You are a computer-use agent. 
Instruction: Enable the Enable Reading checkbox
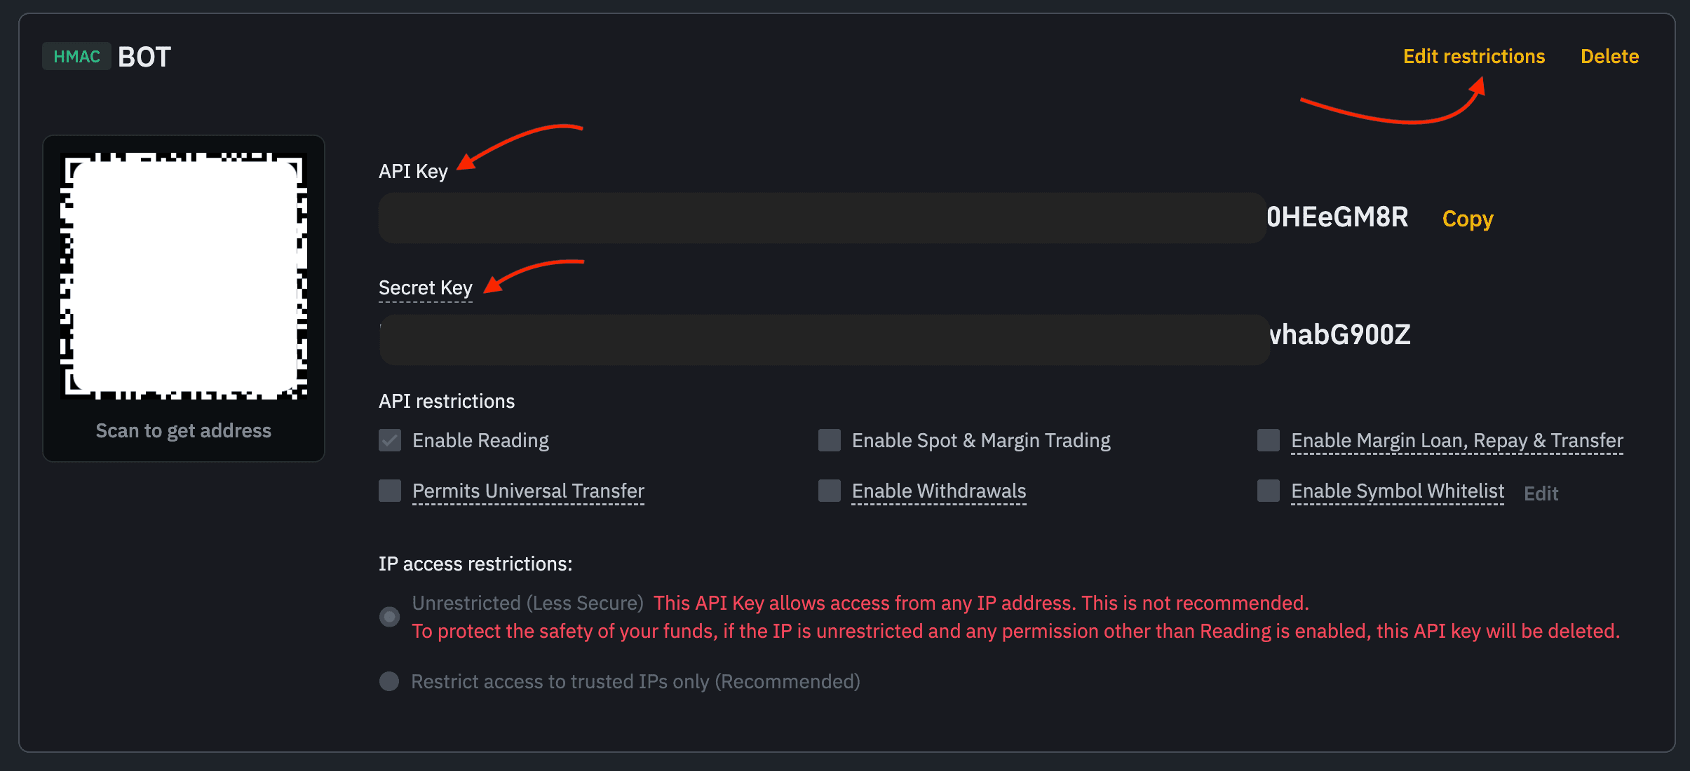click(x=390, y=439)
